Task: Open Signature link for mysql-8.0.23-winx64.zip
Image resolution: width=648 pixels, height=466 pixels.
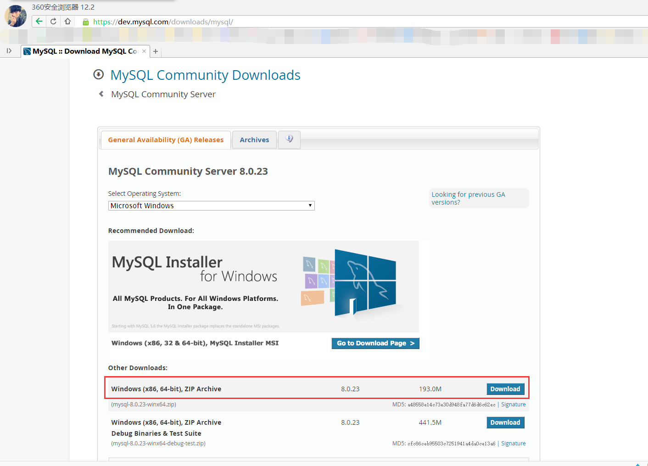Action: point(513,405)
